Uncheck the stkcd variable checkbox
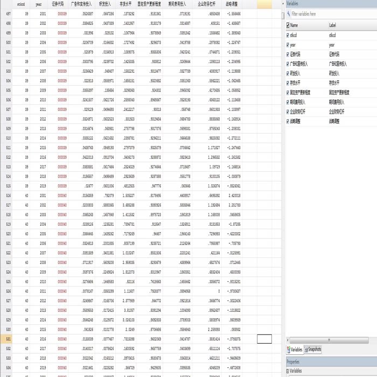Viewport: 377px width, 377px height. (288, 36)
